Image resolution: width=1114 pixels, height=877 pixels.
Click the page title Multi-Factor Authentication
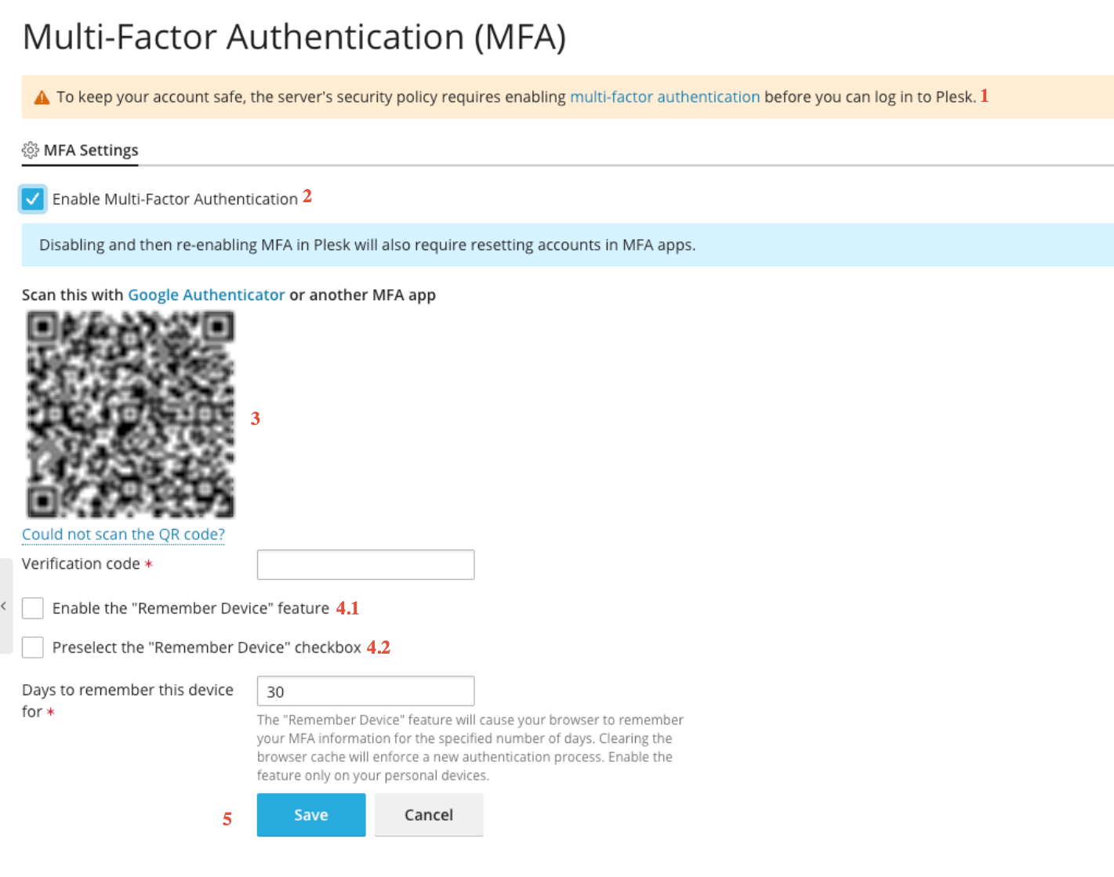tap(294, 36)
